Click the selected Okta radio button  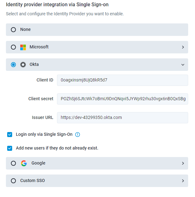pos(13,65)
